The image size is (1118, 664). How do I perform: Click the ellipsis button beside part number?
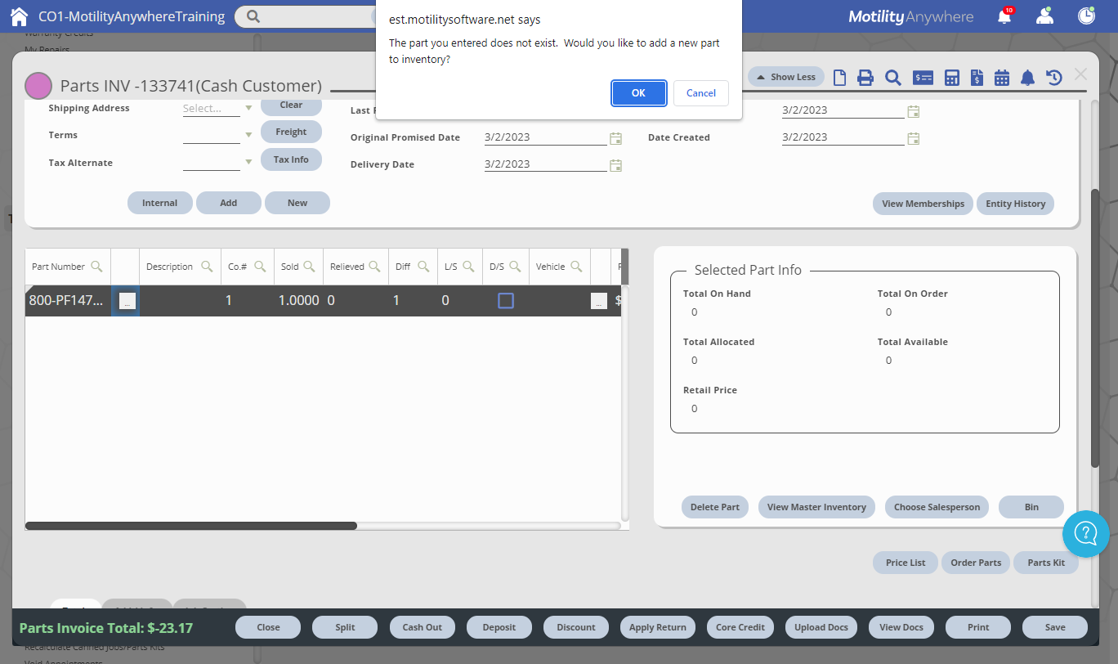point(127,301)
